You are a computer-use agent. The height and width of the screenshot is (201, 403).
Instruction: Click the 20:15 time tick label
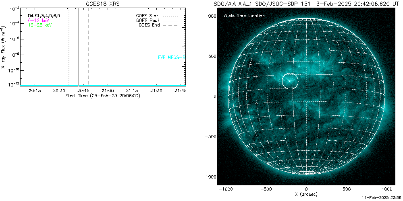tap(34, 90)
